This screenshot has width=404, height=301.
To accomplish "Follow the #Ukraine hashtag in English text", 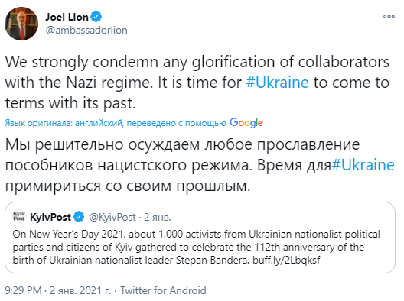I will (277, 83).
